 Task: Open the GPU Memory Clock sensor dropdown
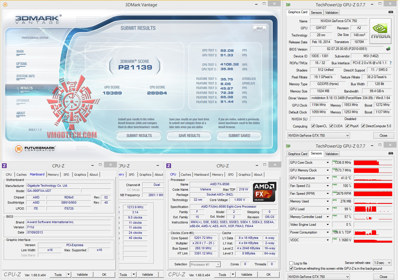[328, 170]
